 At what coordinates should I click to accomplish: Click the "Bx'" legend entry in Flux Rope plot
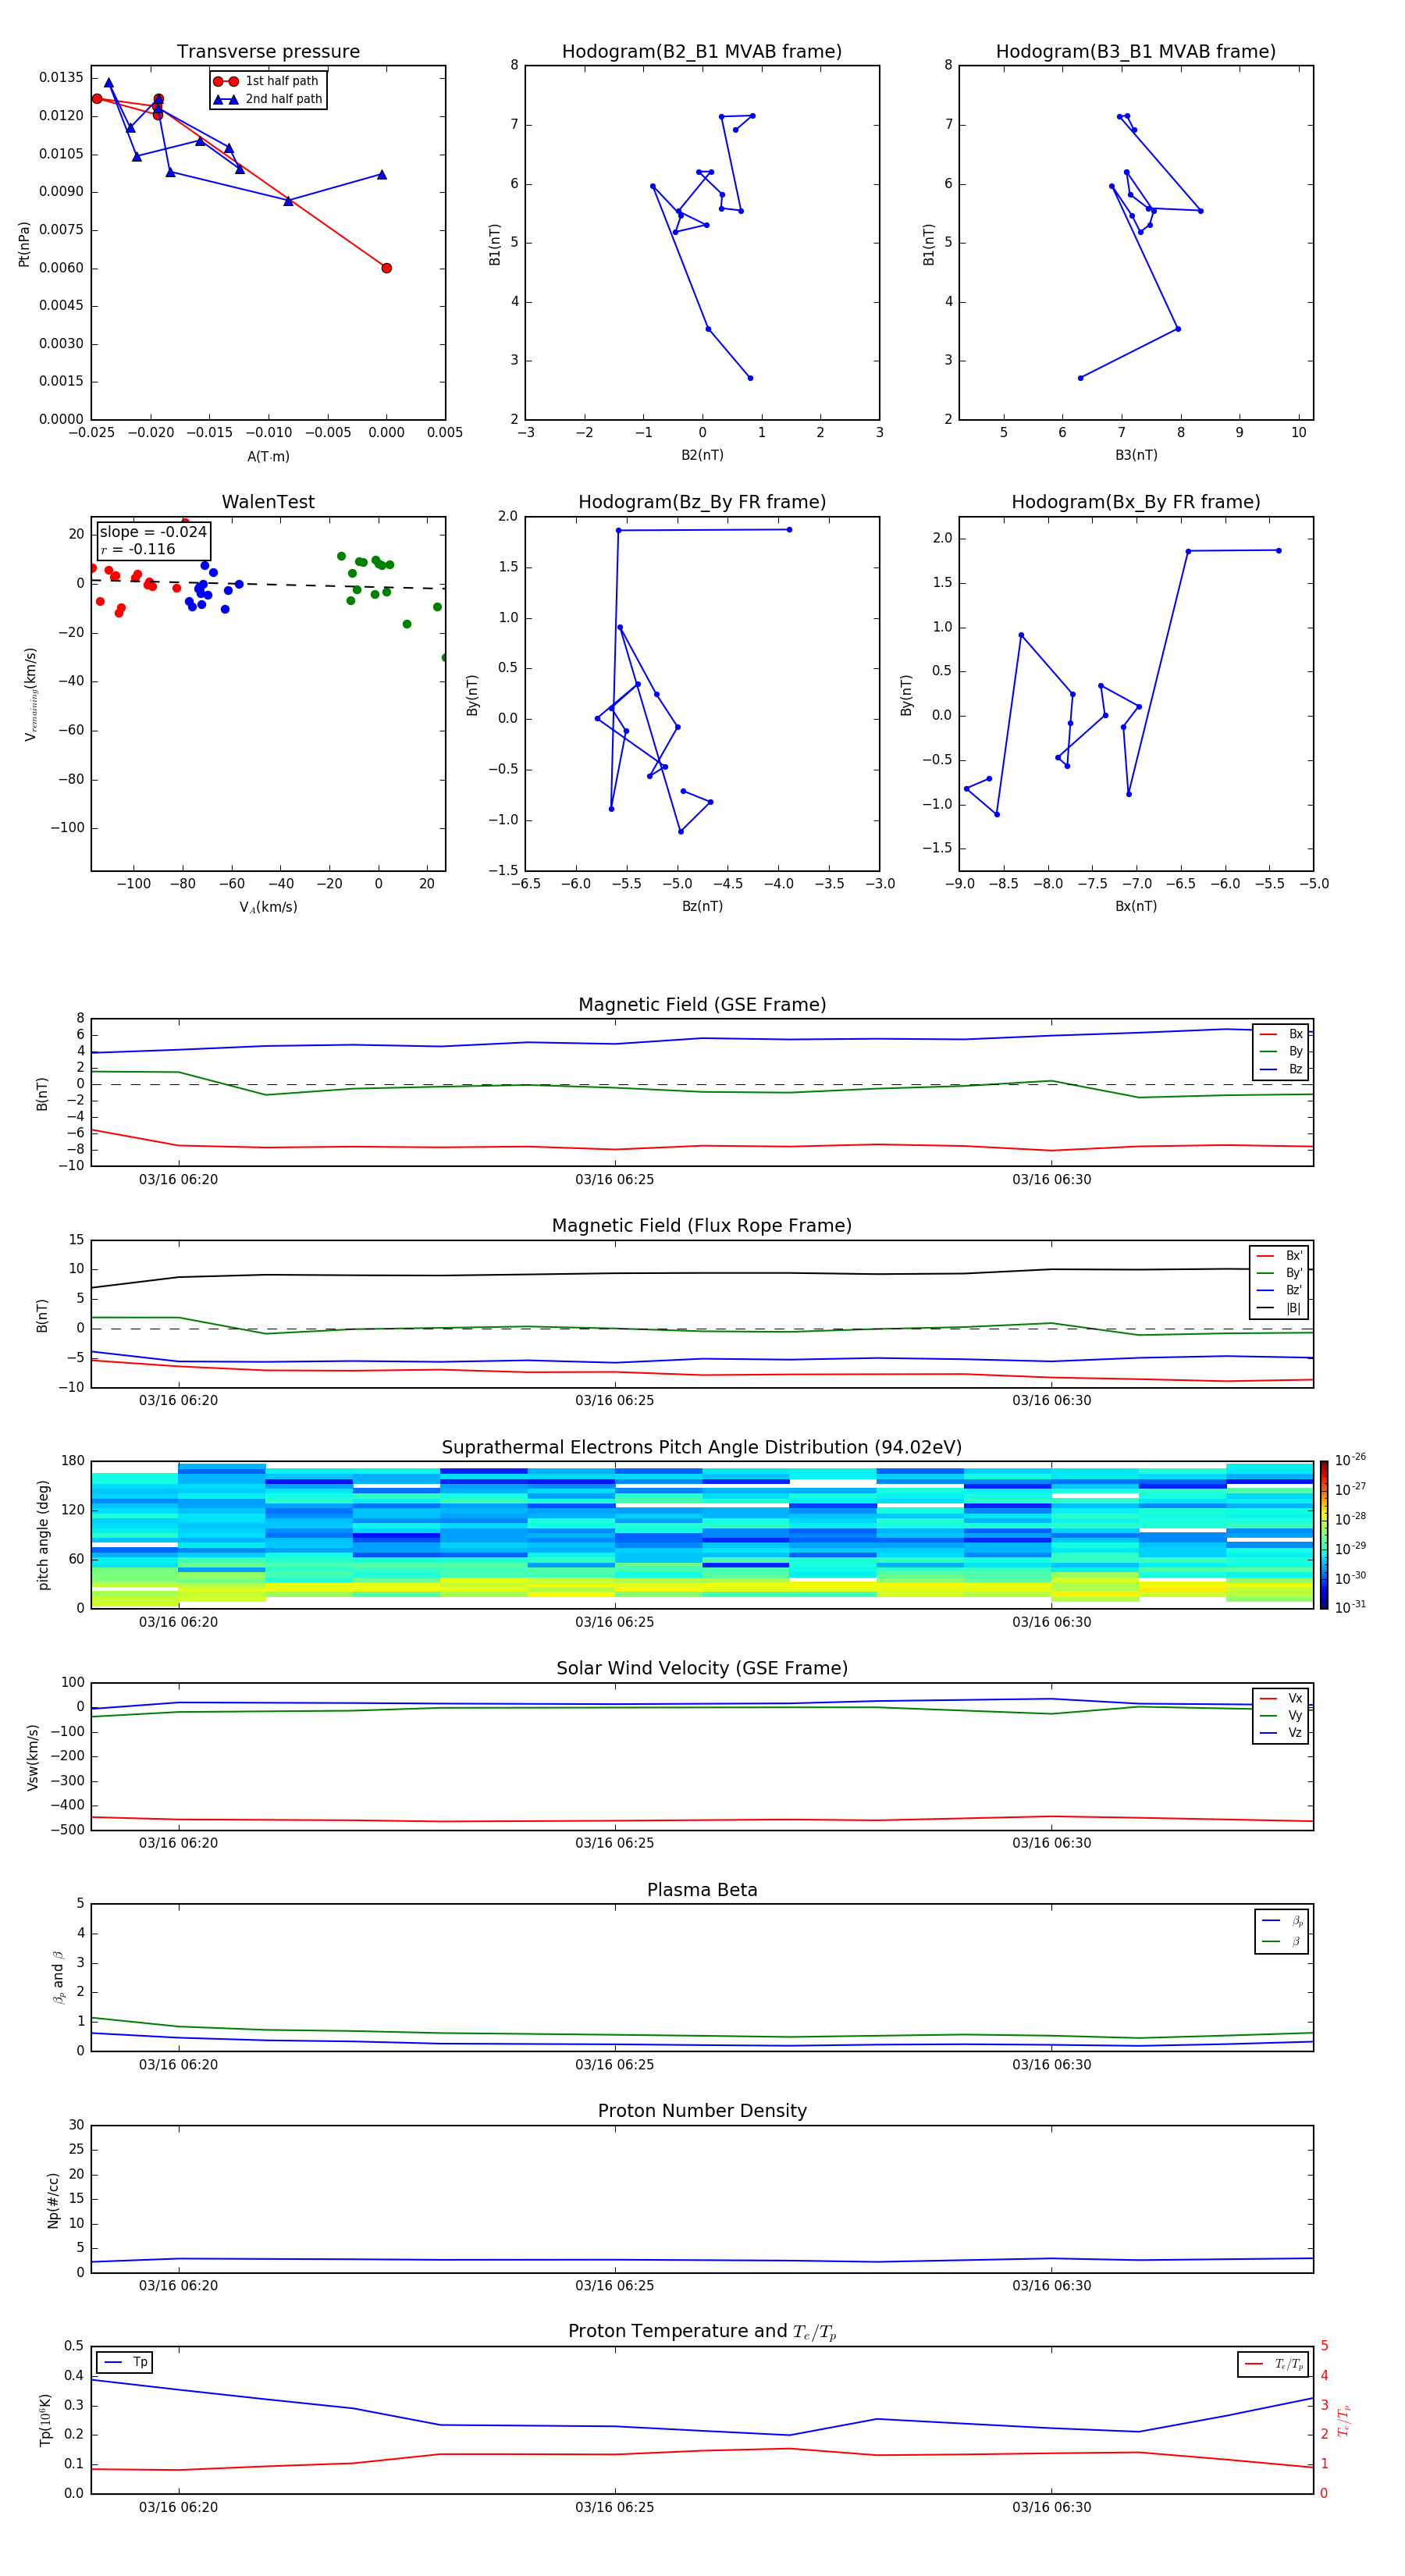1279,1256
